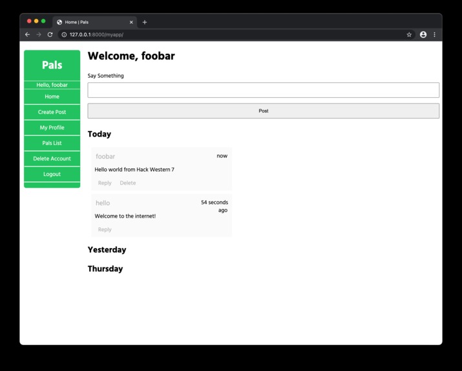This screenshot has height=371, width=462.
Task: Click the site information icon in the address bar
Action: coord(64,34)
